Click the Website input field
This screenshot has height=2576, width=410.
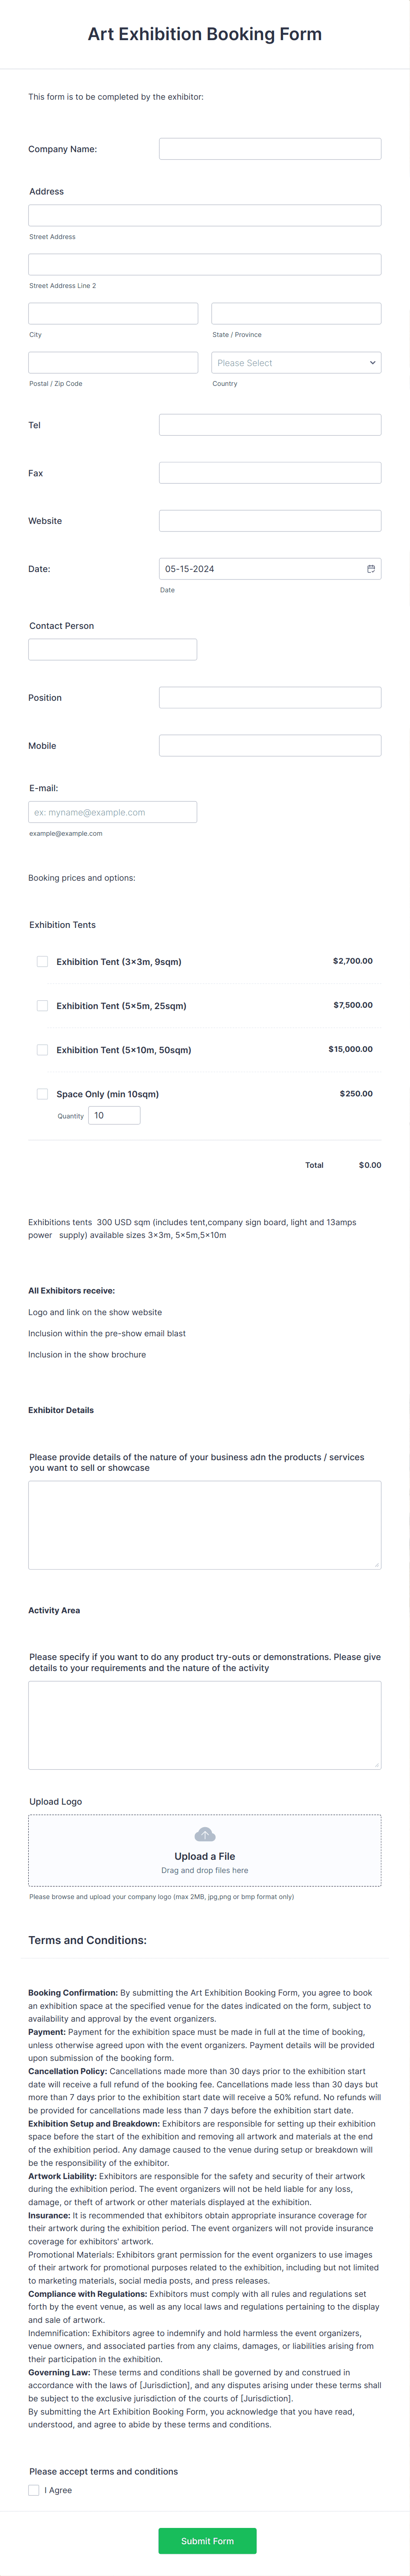(x=270, y=520)
